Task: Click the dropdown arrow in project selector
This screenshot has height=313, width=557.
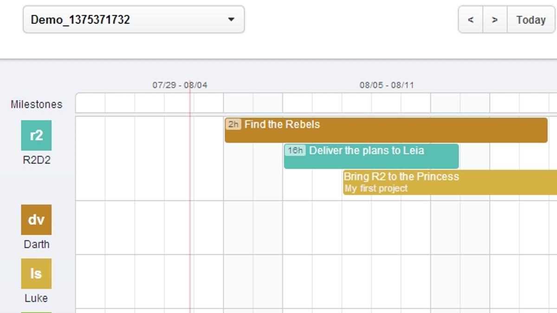Action: click(x=231, y=19)
